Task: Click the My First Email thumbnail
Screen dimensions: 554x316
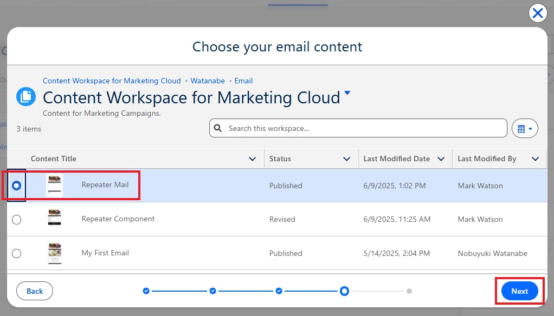Action: coord(55,253)
